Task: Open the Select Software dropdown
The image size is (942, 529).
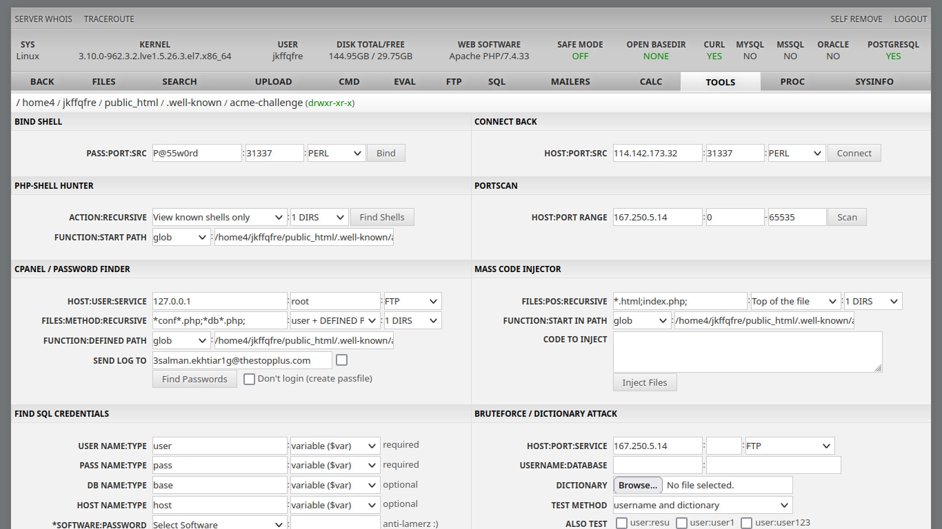Action: click(219, 524)
